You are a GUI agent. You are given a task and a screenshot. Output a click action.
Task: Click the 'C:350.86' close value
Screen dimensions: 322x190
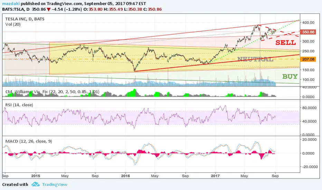pos(152,9)
